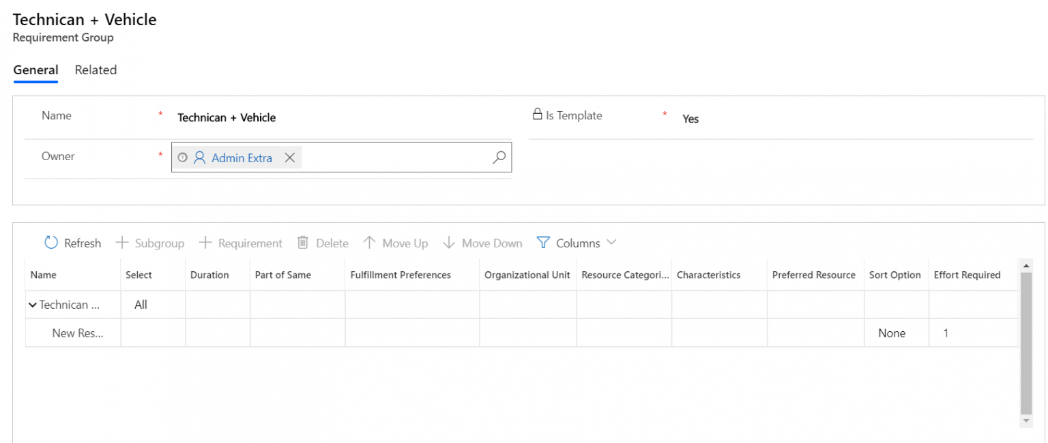The height and width of the screenshot is (443, 1048).
Task: Click the Delete button label
Action: pyautogui.click(x=332, y=243)
